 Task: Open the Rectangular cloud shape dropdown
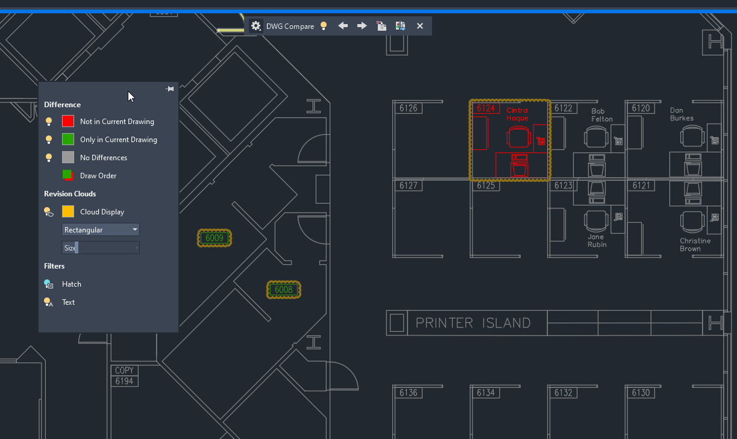tap(101, 230)
